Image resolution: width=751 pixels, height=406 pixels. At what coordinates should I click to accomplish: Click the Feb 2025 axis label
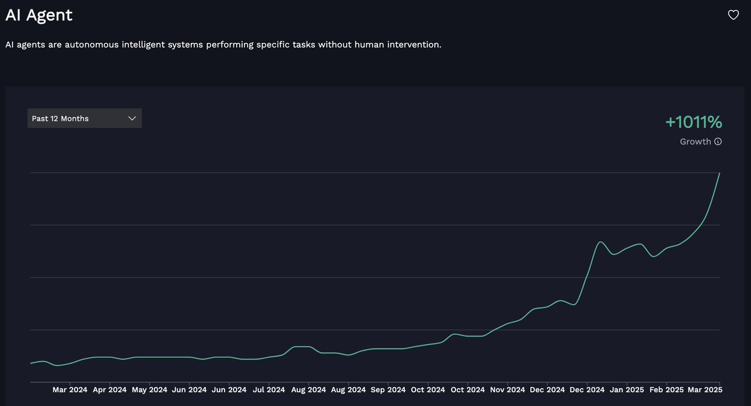coord(666,390)
